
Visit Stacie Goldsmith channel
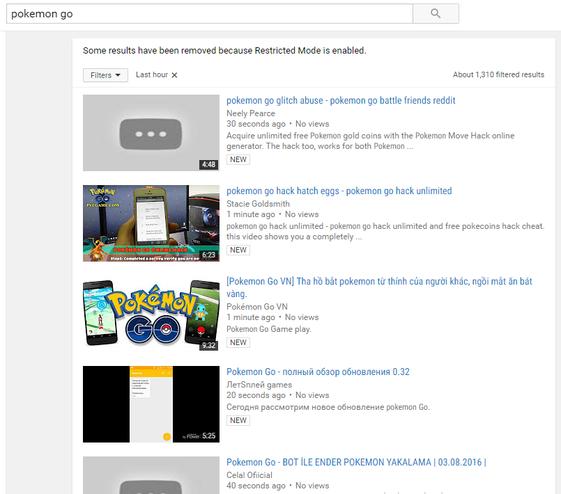(258, 204)
